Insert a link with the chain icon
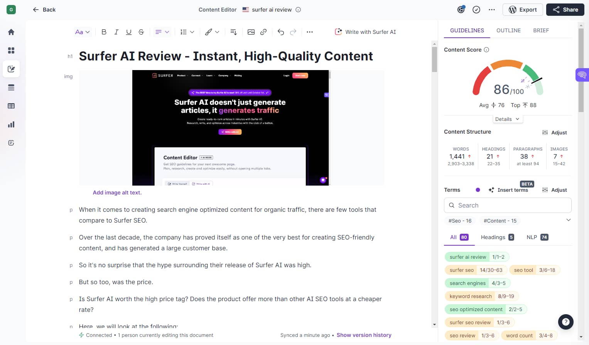Image resolution: width=589 pixels, height=345 pixels. (263, 32)
